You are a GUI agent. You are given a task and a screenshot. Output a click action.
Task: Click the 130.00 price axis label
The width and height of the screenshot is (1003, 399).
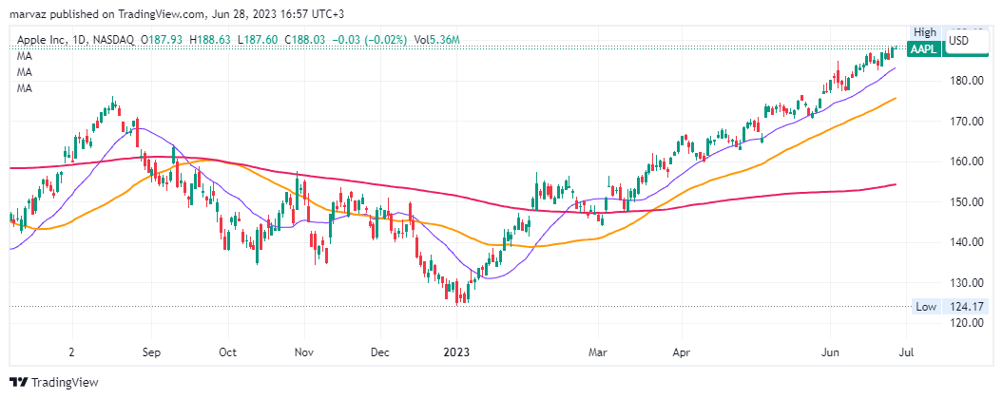coord(966,283)
